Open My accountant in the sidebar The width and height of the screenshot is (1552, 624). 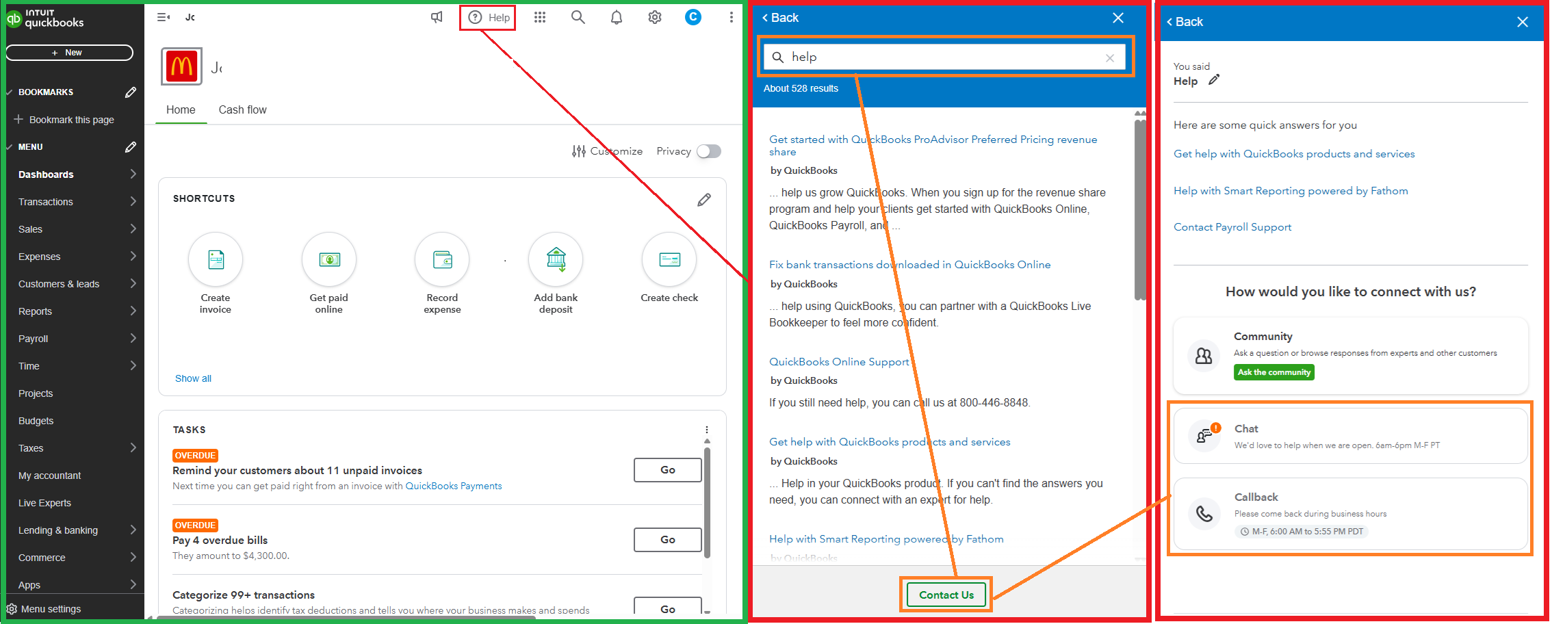point(49,476)
